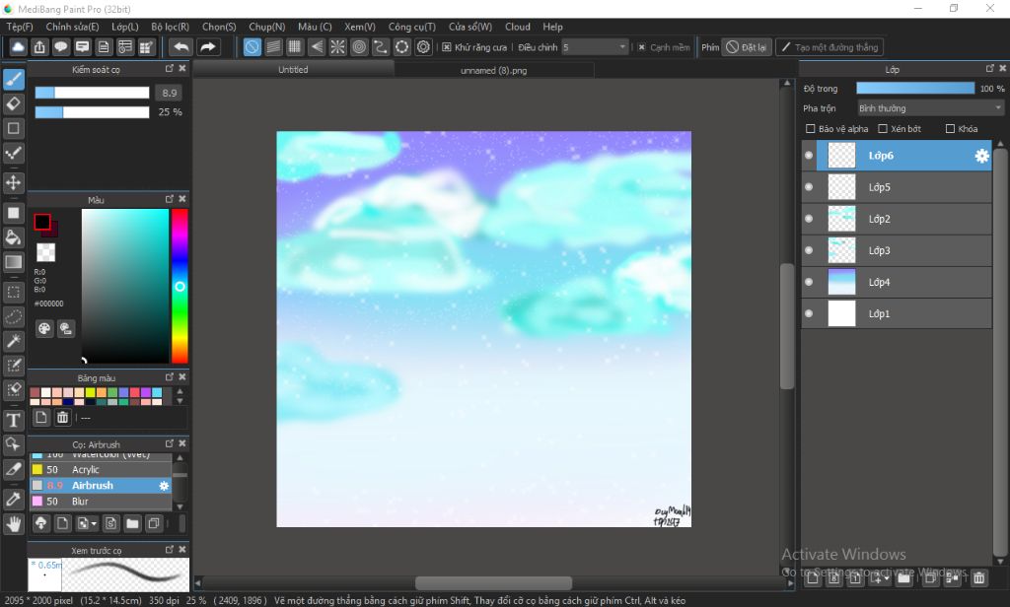Select the Move tool
This screenshot has width=1010, height=607.
coord(14,183)
